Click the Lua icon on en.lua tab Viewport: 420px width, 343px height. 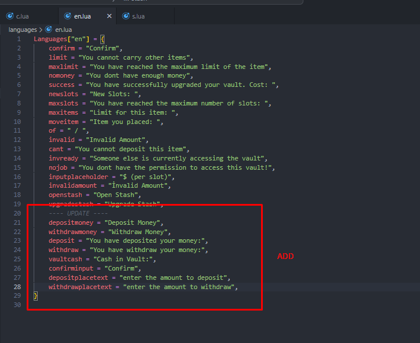coord(68,16)
